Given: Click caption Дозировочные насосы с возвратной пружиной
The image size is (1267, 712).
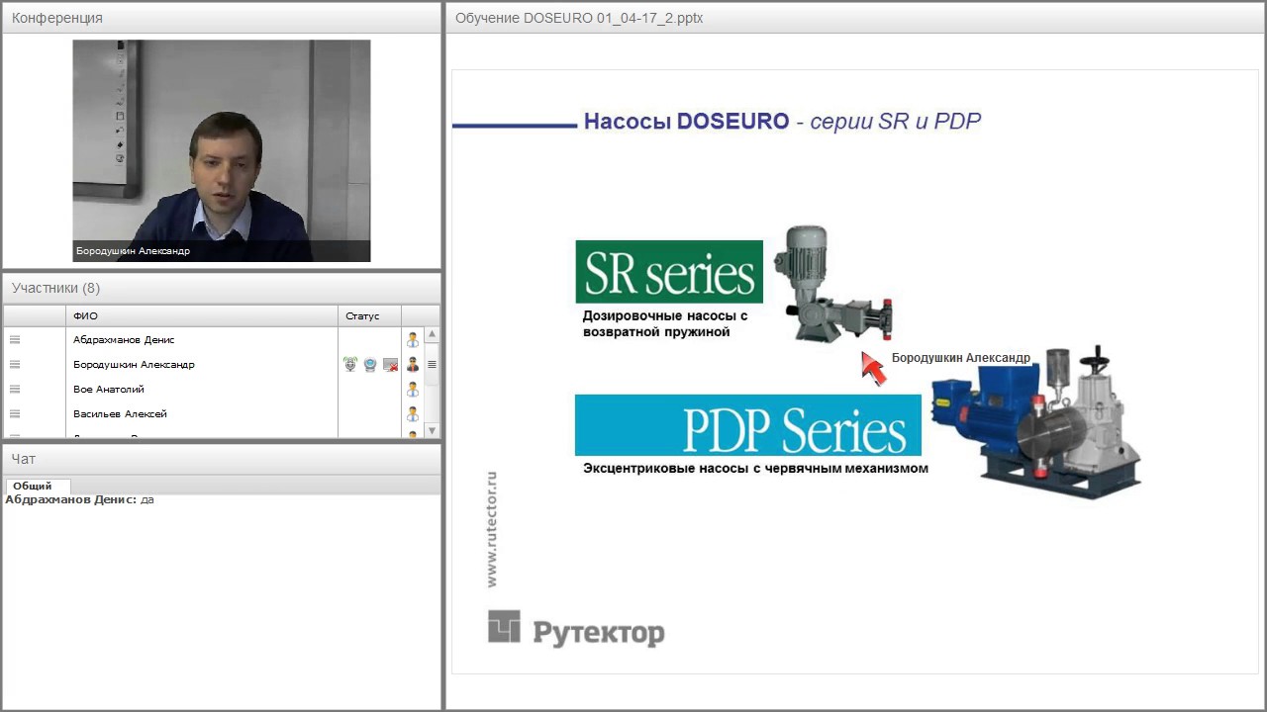Looking at the screenshot, I should (665, 323).
